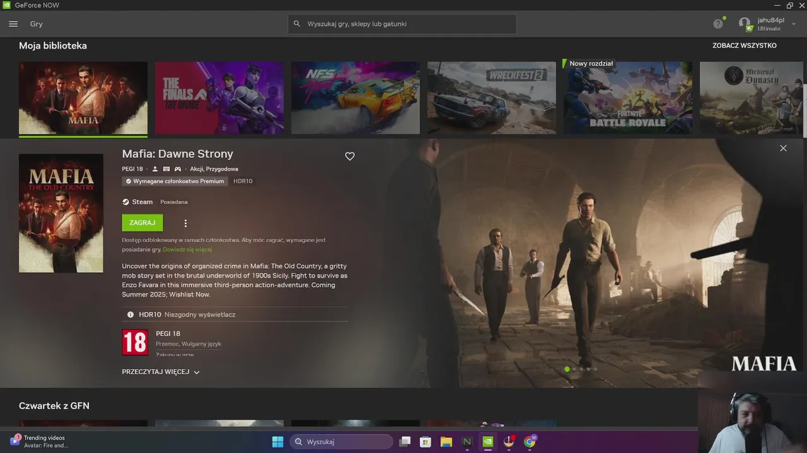Select the Fortnite Battle Royale thumbnail
Image resolution: width=807 pixels, height=453 pixels.
pos(628,98)
